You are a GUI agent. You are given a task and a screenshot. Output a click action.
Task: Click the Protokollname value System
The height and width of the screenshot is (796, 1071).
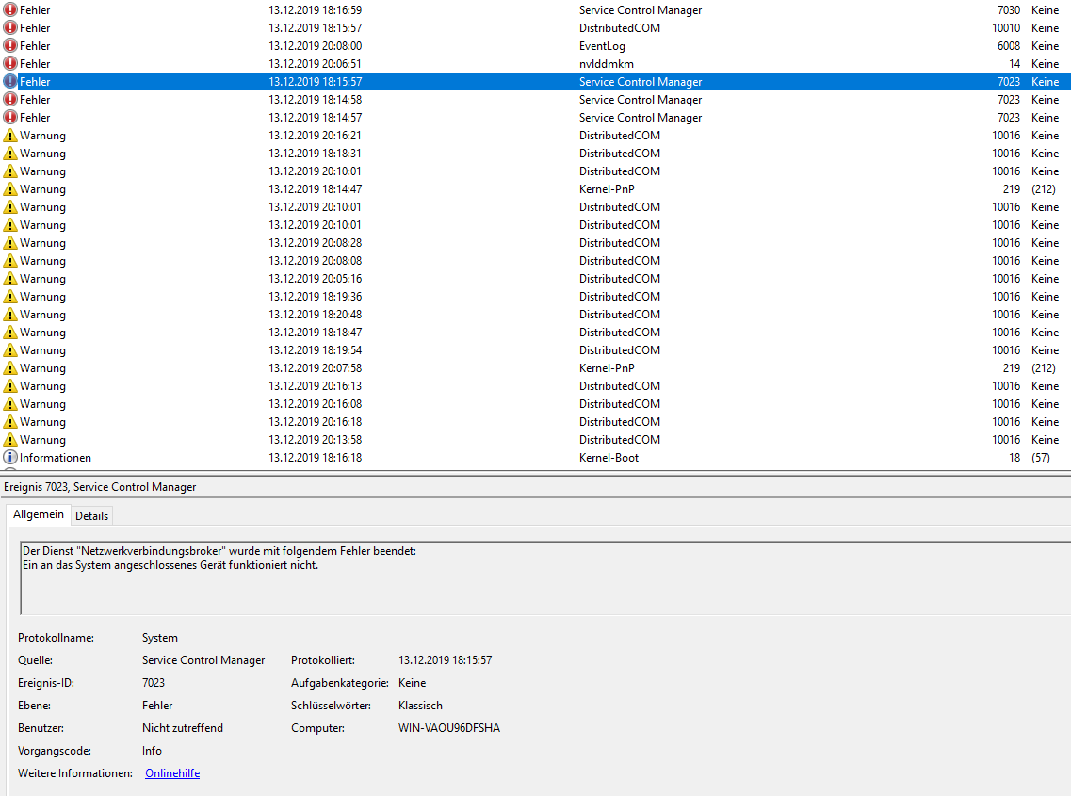[x=160, y=638]
